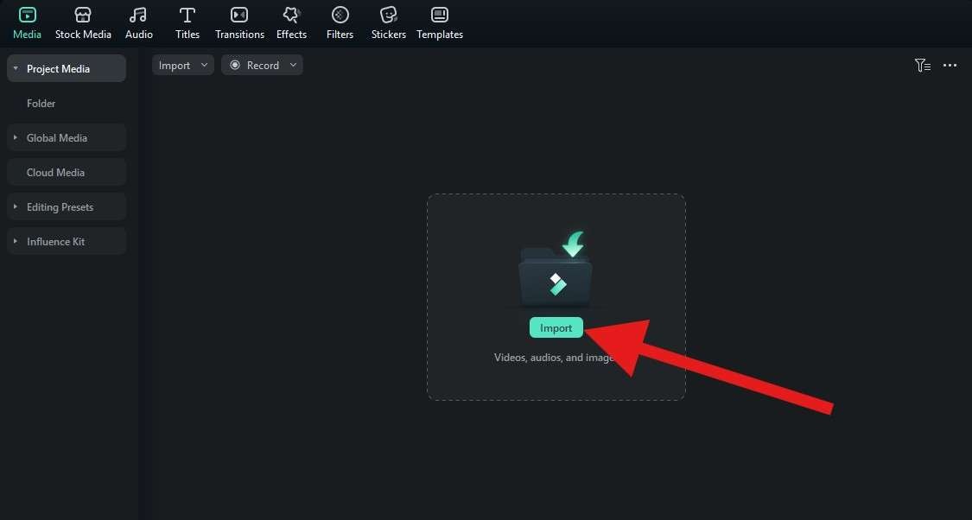Select Folder under Project Media
The height and width of the screenshot is (520, 972).
tap(41, 104)
